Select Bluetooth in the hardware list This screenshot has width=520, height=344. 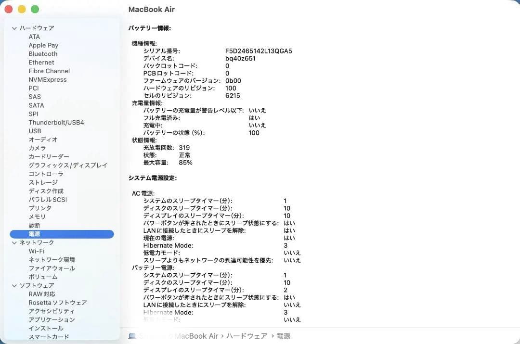(43, 53)
